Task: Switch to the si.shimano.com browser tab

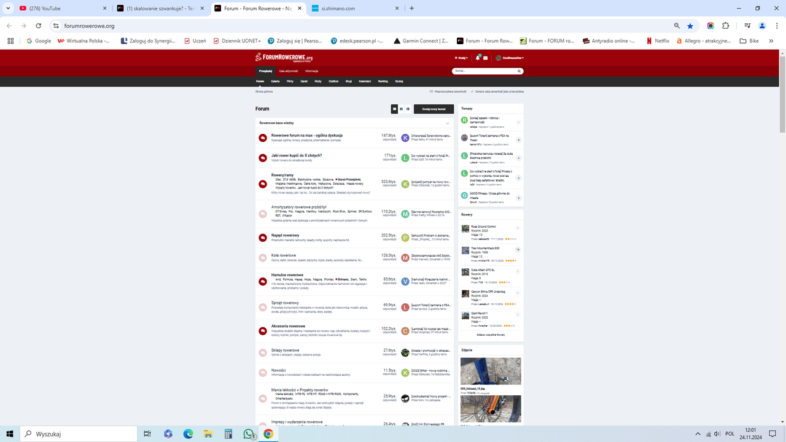Action: click(x=355, y=9)
